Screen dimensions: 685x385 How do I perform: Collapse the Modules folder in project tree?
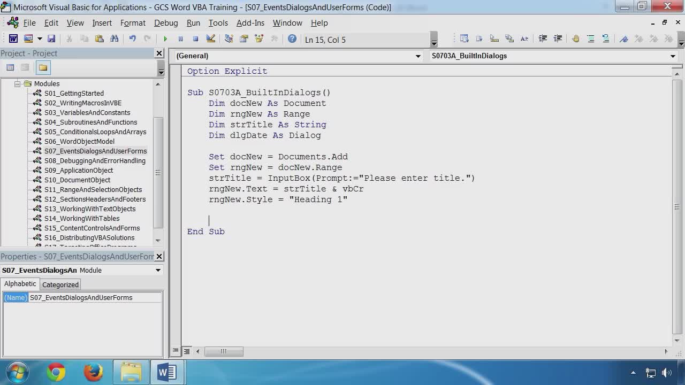coord(18,83)
